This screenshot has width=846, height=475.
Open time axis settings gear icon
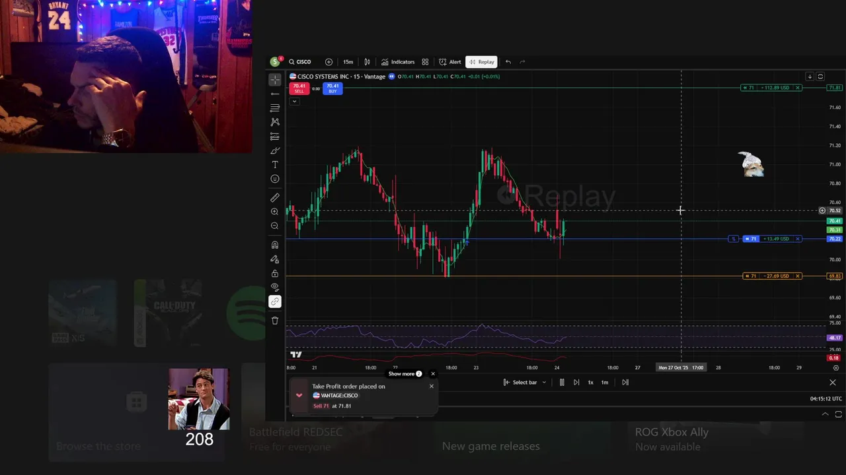point(836,368)
